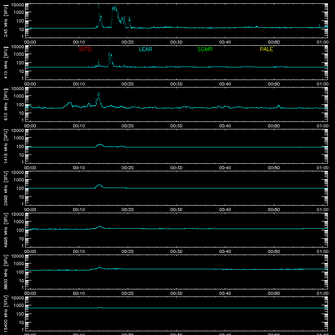Viewport: 335px width, 335px height.
Task: Click the cyan LEAR station label
Action: 145,49
